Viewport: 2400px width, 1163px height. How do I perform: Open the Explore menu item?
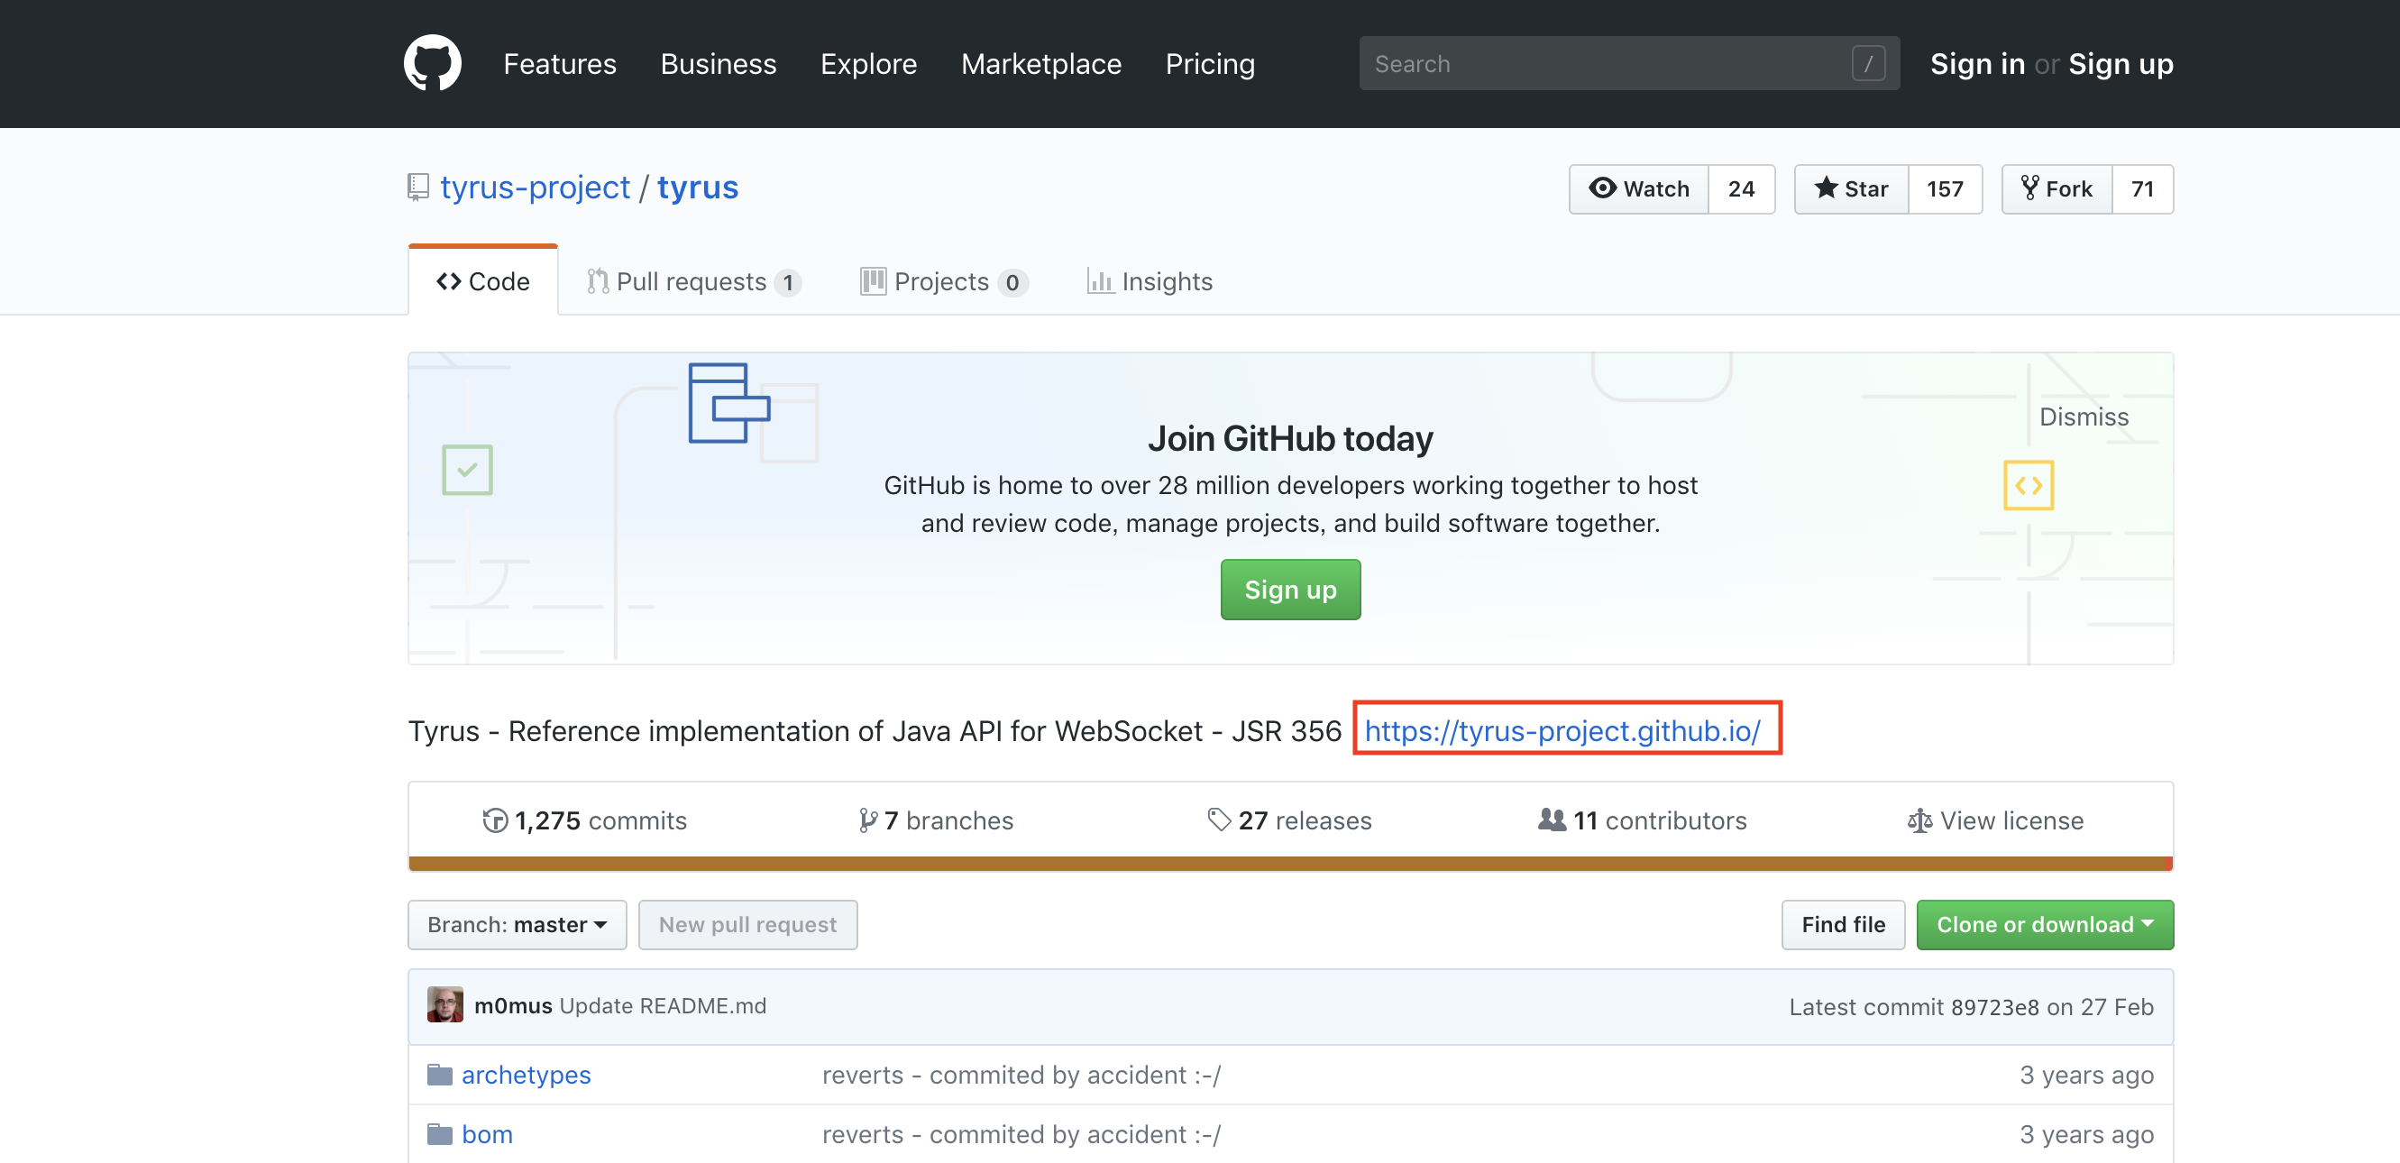click(868, 63)
